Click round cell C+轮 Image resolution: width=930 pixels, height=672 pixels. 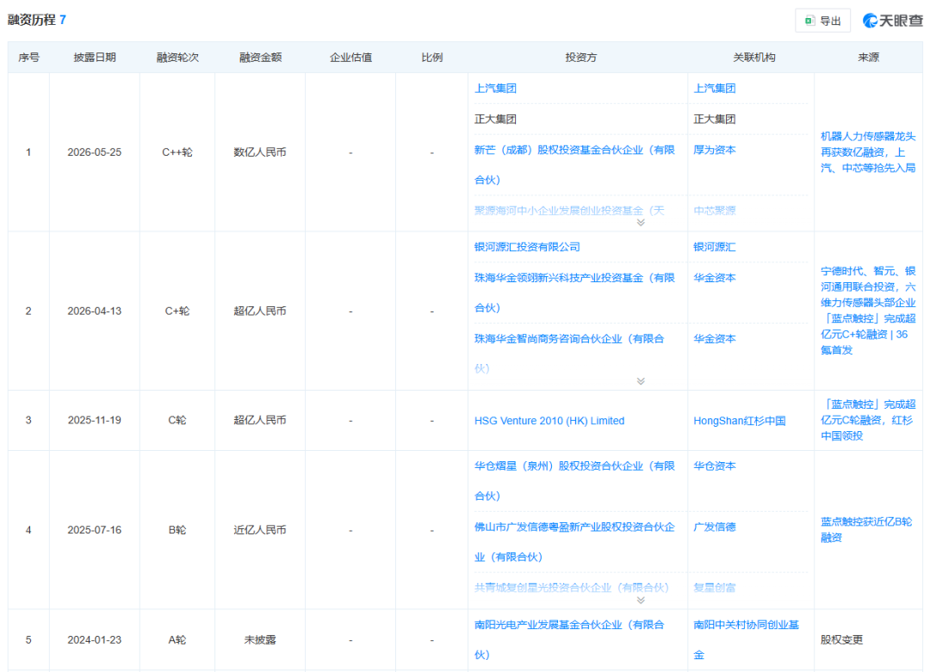tap(177, 311)
